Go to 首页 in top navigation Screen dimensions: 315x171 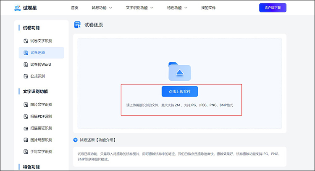click(x=74, y=8)
